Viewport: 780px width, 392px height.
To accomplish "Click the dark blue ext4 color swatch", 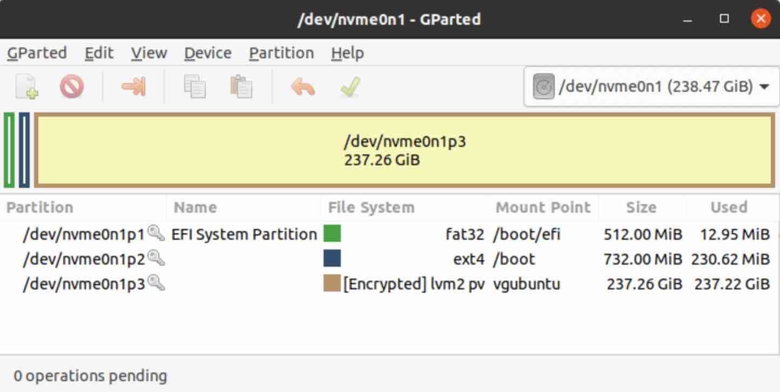I will click(332, 259).
